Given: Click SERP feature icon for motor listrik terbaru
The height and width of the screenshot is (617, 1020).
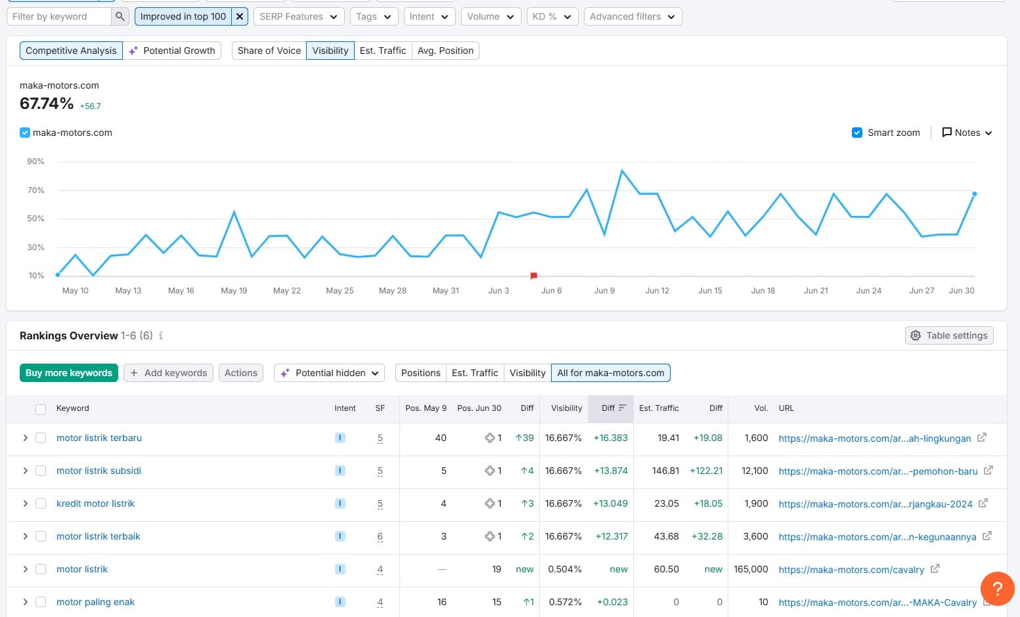Looking at the screenshot, I should coord(489,438).
